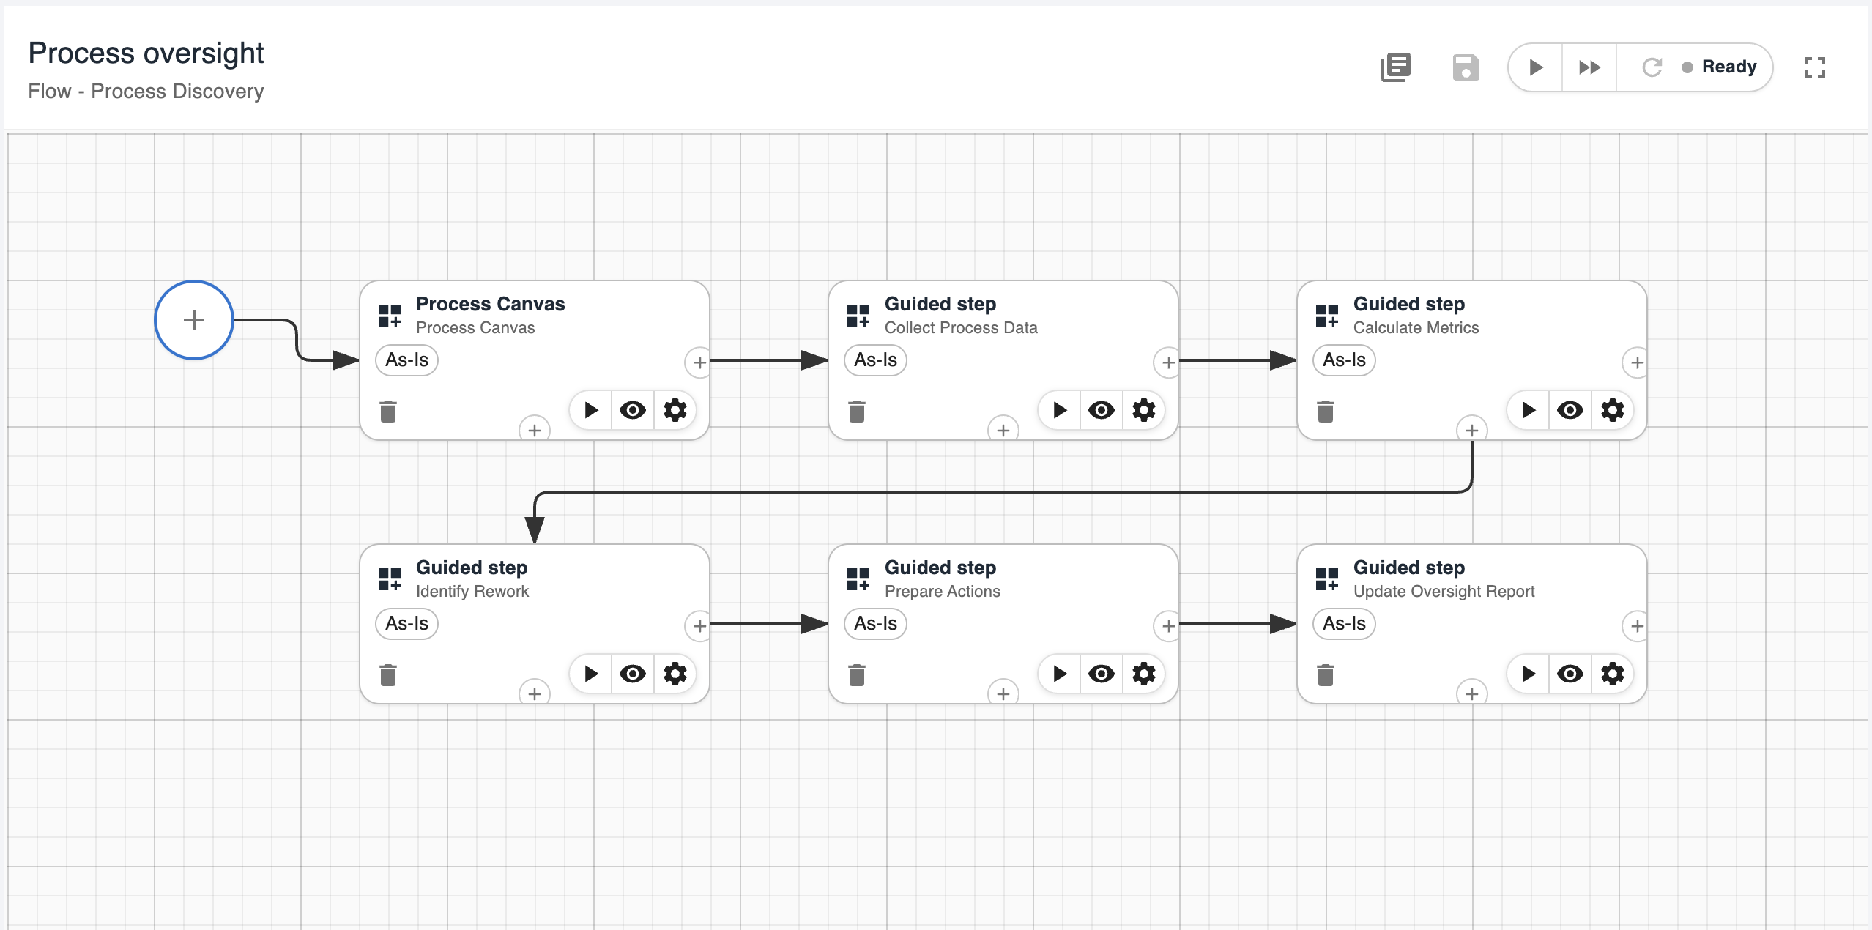Preview the Update Oversight Report step
This screenshot has height=930, width=1872.
(x=1570, y=674)
